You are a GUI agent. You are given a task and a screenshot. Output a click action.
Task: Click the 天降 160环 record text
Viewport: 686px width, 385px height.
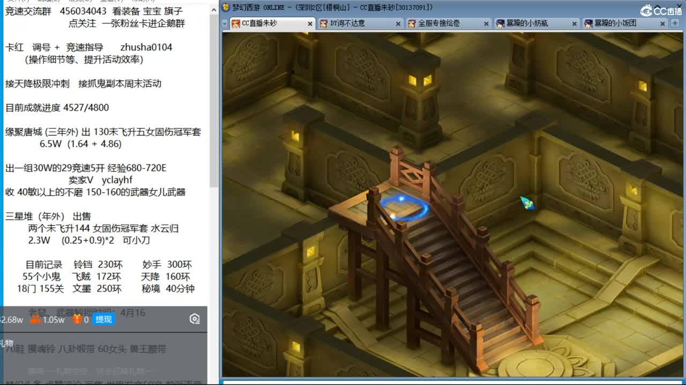(166, 277)
